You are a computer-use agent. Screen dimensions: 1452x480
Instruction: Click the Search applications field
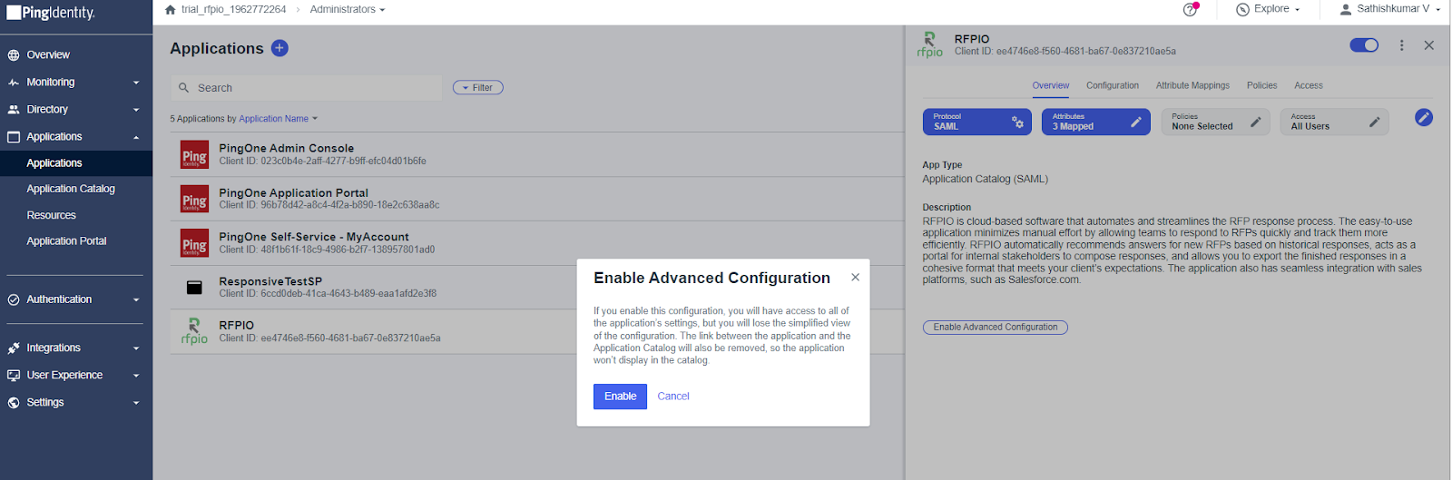(x=306, y=88)
